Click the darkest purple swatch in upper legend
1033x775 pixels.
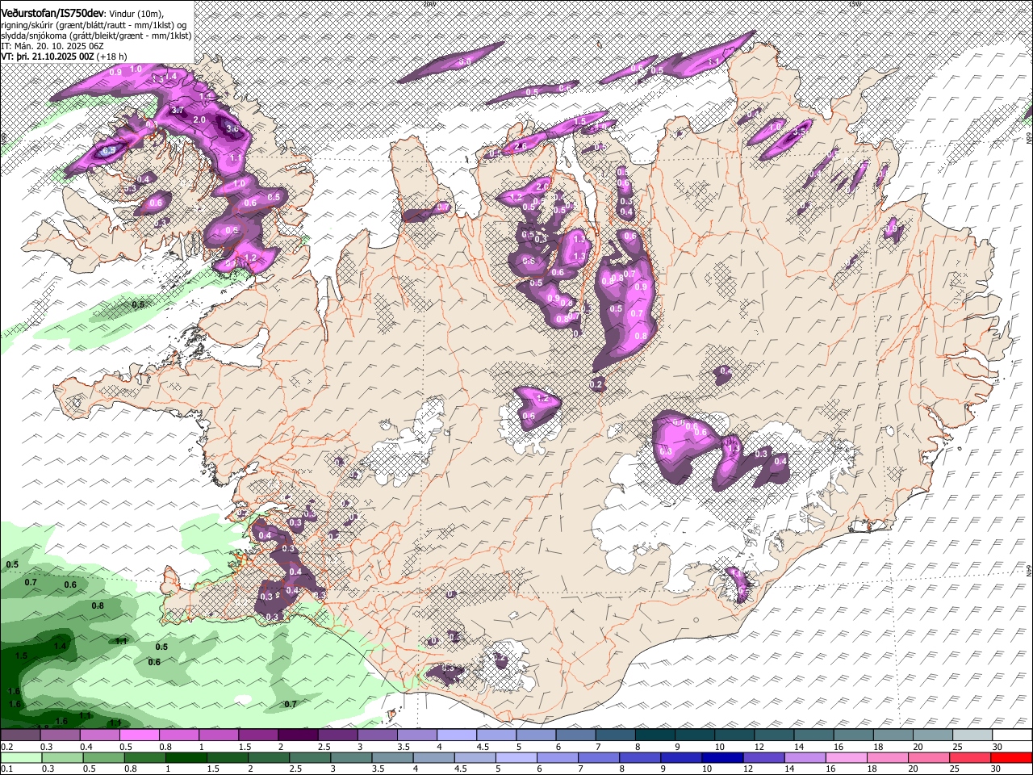point(298,735)
